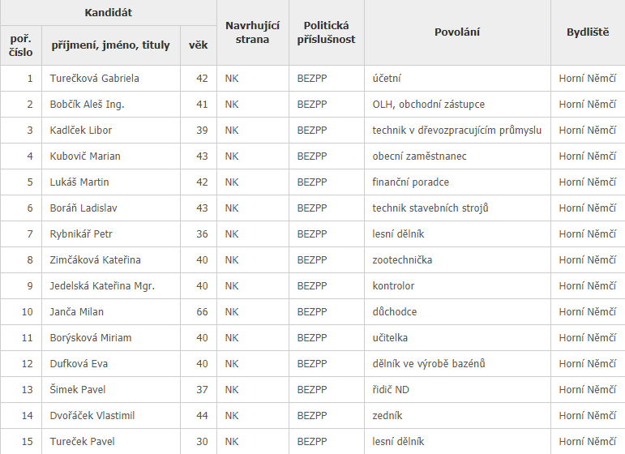Select the řidič ND occupation cell
Screen dimensions: 625x454
click(x=391, y=390)
